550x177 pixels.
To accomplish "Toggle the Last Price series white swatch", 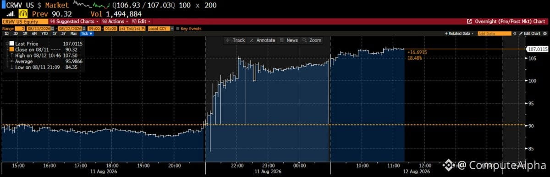I will pyautogui.click(x=11, y=44).
